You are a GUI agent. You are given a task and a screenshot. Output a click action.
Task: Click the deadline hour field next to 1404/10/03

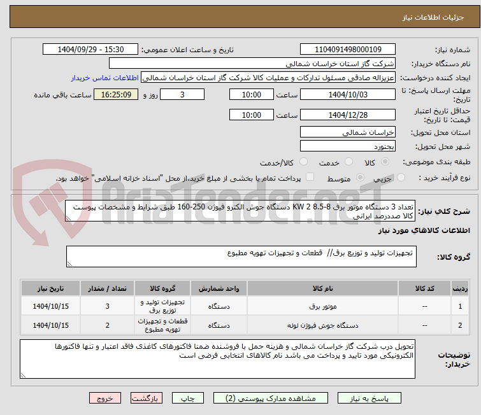click(x=251, y=94)
